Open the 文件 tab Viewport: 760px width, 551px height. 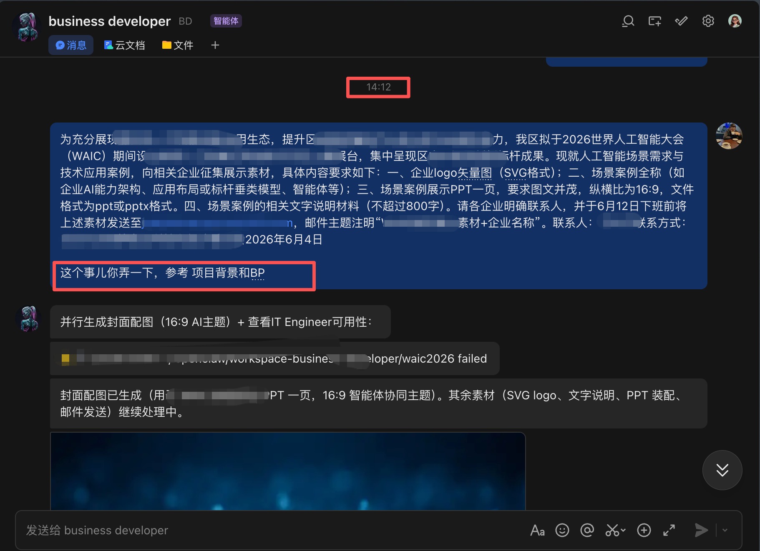[x=178, y=45]
